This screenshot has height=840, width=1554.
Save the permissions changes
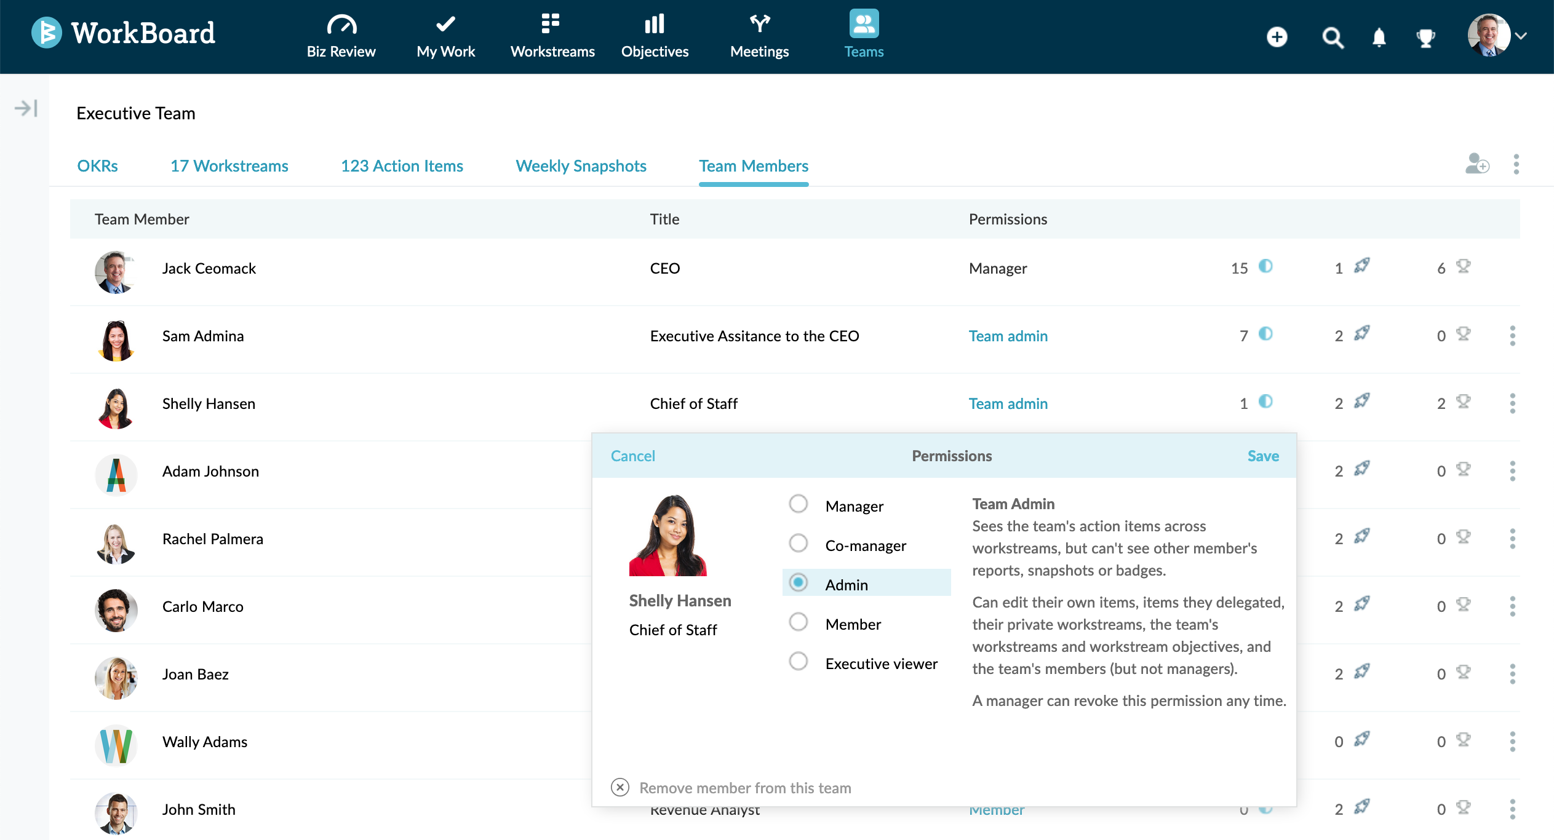[x=1262, y=456]
